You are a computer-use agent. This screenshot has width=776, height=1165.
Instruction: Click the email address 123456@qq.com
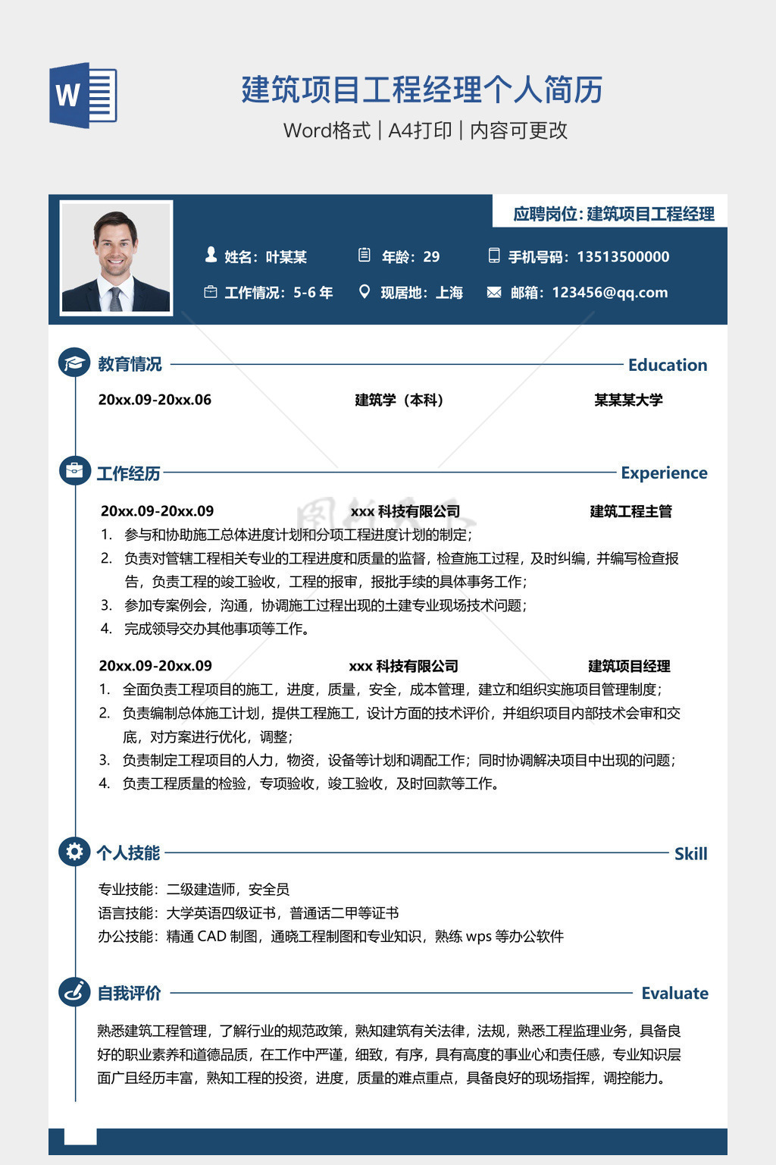coord(610,292)
